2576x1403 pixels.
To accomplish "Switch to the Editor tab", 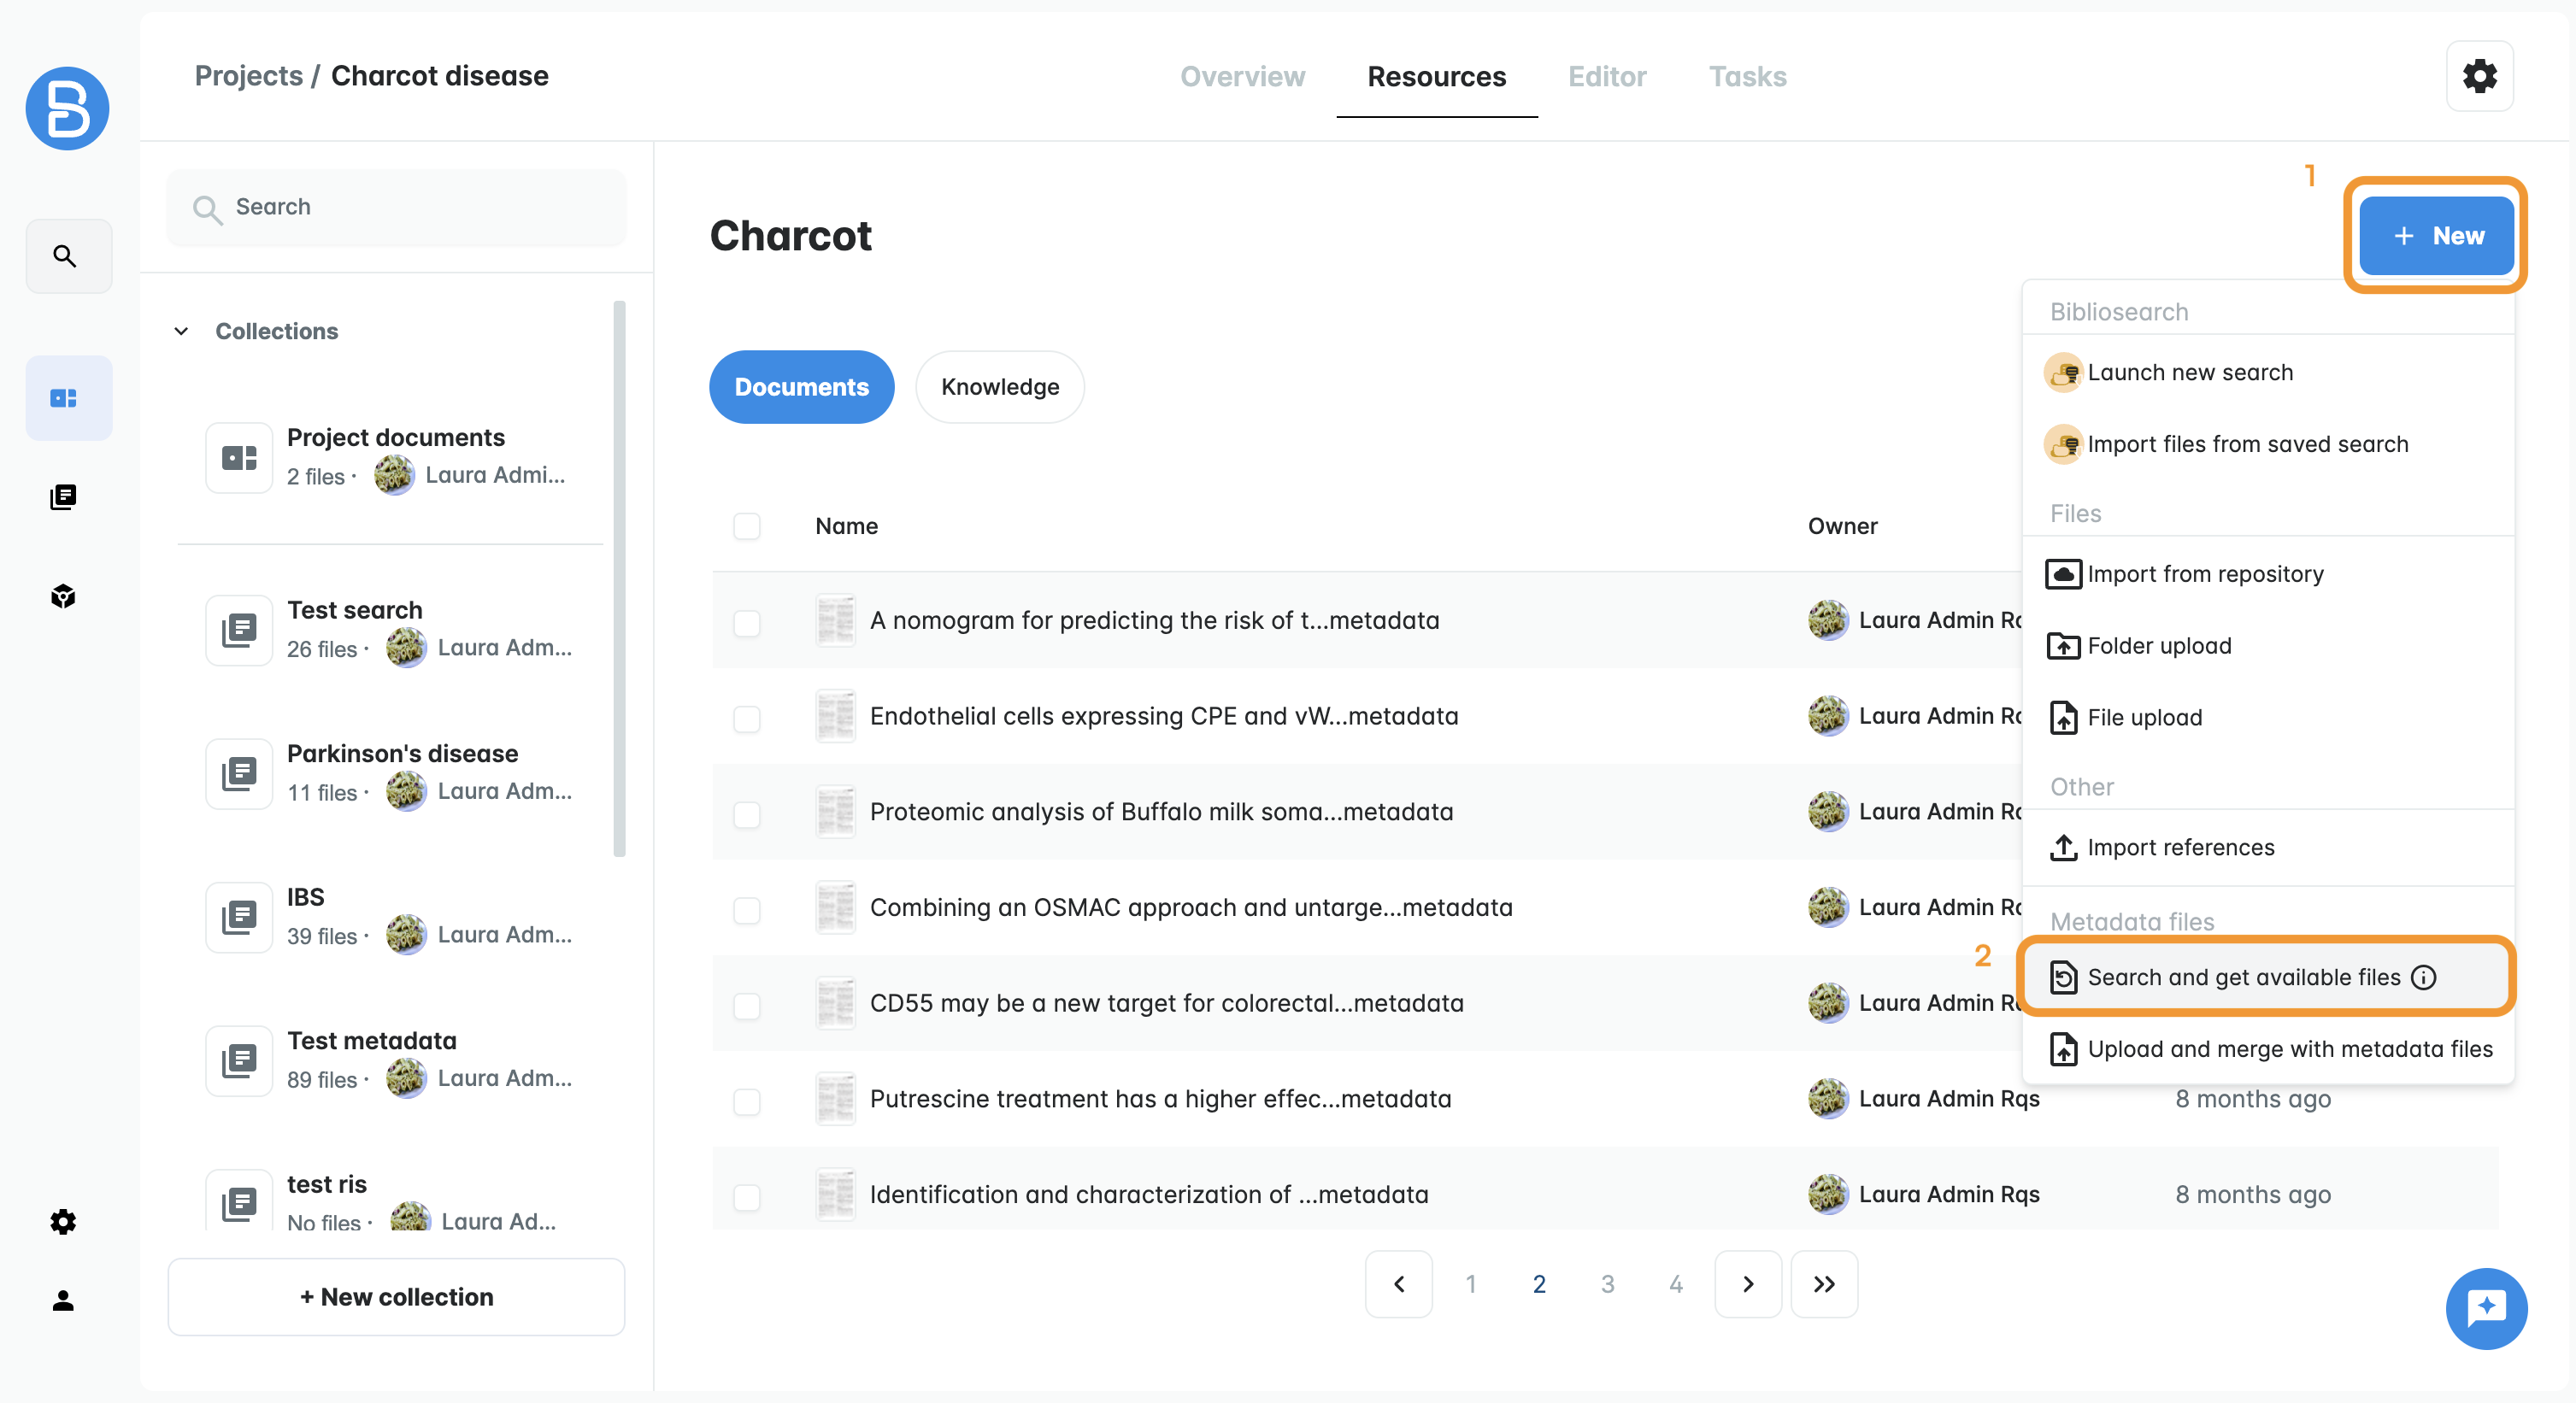I will [1606, 76].
